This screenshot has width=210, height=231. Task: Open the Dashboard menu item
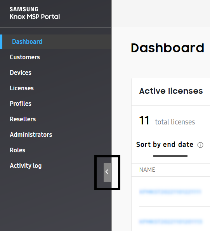(x=27, y=42)
